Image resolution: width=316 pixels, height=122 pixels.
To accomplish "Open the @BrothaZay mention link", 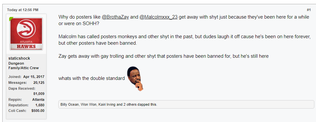I will coord(115,17).
